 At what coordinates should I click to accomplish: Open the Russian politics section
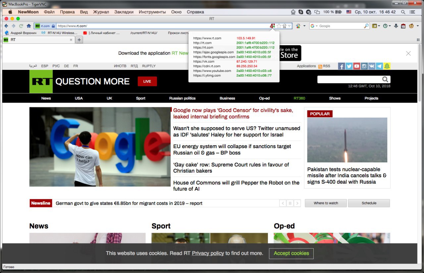tap(182, 98)
